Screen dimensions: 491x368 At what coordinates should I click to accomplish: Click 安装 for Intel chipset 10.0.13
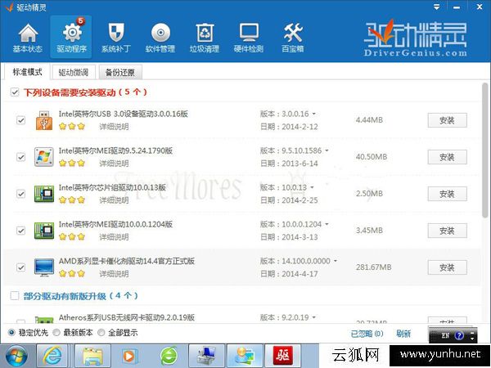(447, 194)
